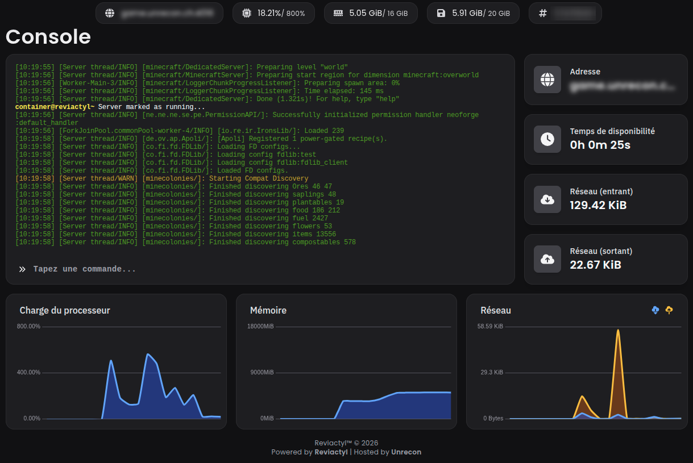
Task: Click the disk save icon in top bar
Action: tap(441, 13)
